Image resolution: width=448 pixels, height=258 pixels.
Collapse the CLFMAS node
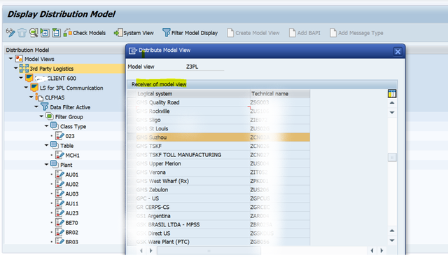coord(31,97)
